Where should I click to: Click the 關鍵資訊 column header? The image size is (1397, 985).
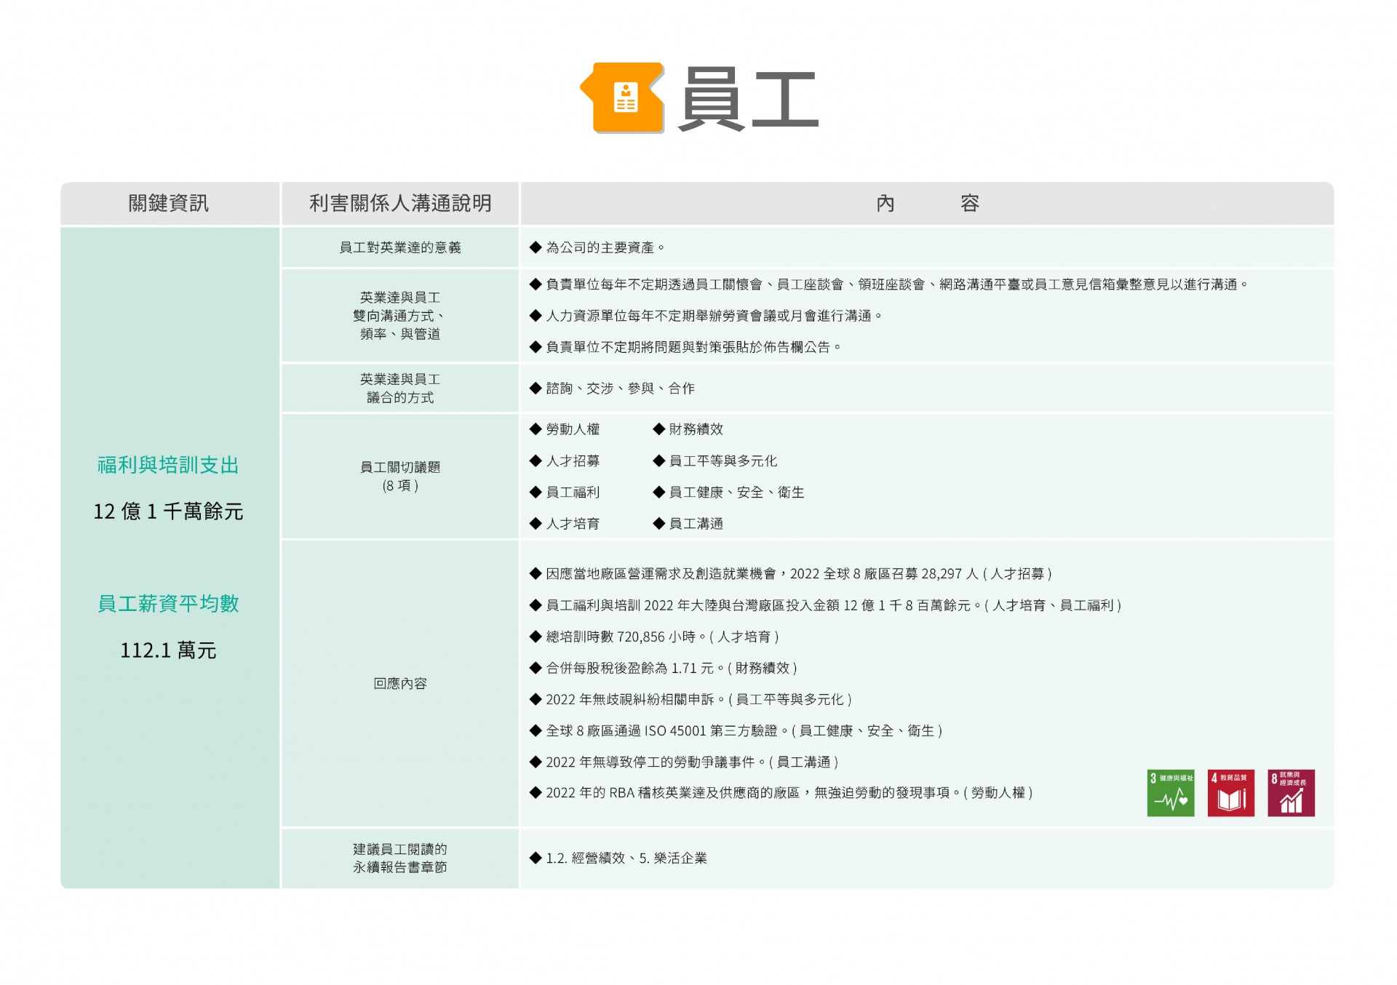tap(169, 203)
